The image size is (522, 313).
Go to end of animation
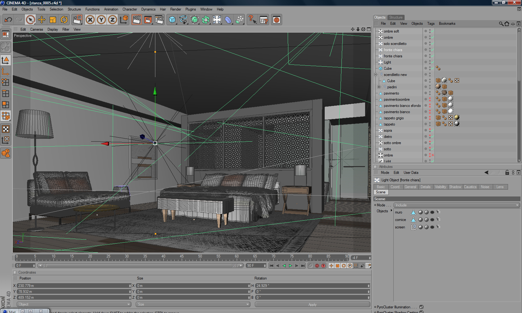click(303, 266)
